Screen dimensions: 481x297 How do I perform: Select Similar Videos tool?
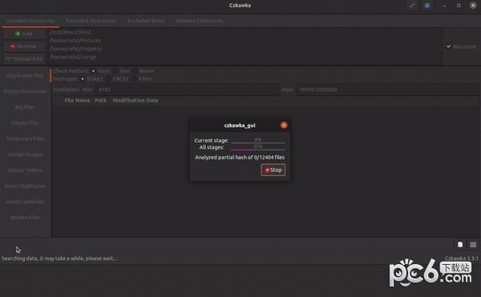[x=25, y=171]
